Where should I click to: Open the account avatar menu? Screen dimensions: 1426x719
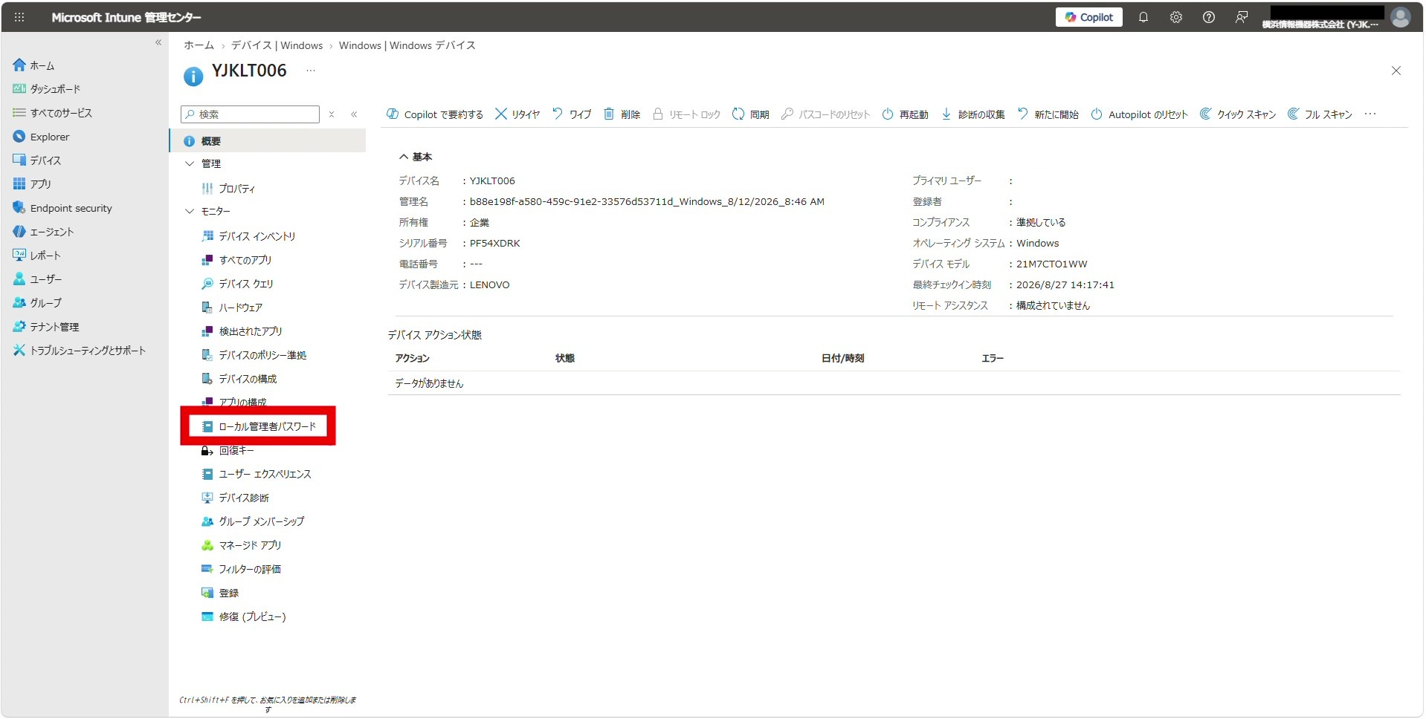[1401, 17]
